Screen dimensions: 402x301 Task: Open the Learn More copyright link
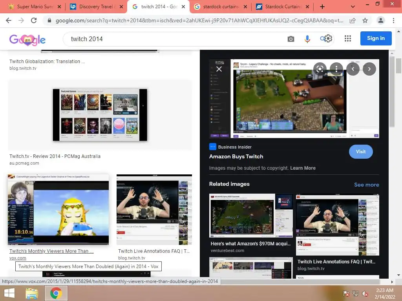click(x=303, y=168)
